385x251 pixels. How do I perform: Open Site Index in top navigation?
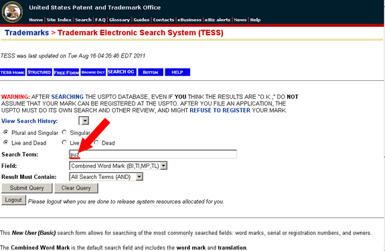click(59, 20)
